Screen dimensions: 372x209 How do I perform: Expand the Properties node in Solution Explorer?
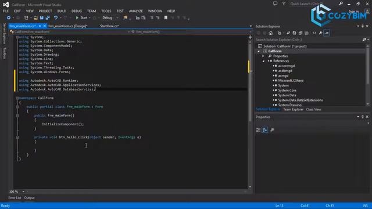tap(263, 56)
